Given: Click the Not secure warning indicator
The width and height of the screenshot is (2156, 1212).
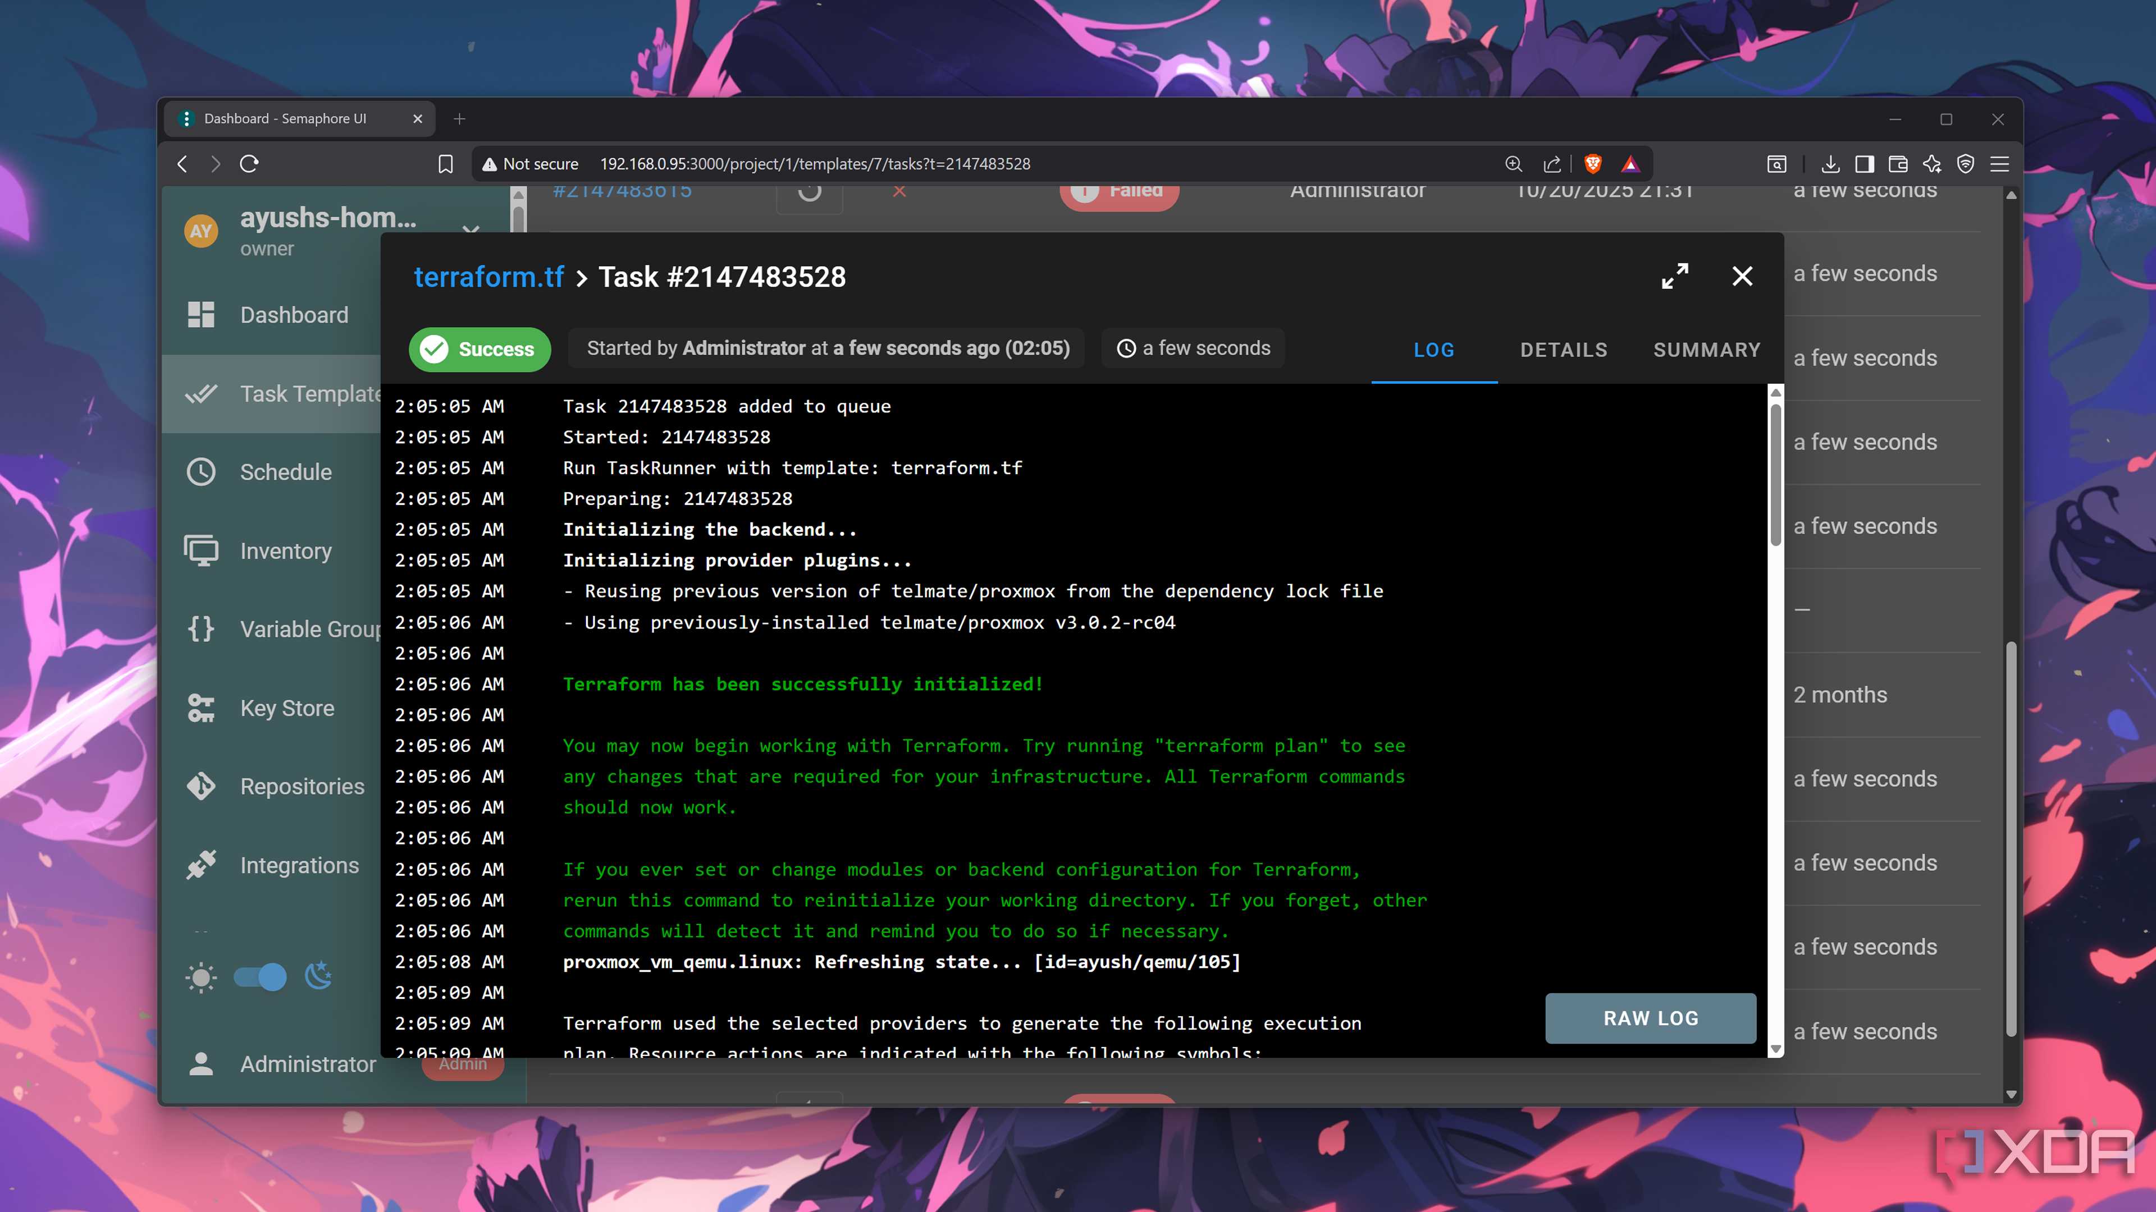Looking at the screenshot, I should point(531,164).
